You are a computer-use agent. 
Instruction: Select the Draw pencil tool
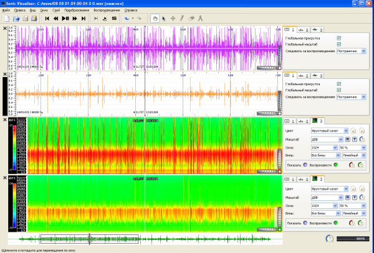coord(182,18)
